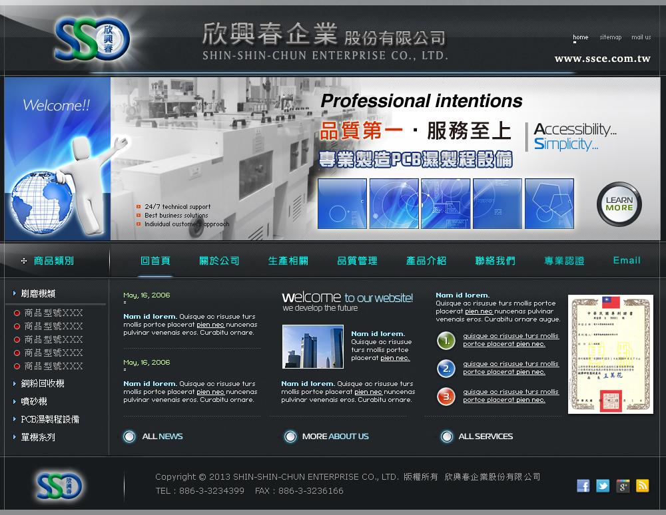The height and width of the screenshot is (515, 666).
Task: Select the first blue banner thumbnail
Action: (x=342, y=204)
